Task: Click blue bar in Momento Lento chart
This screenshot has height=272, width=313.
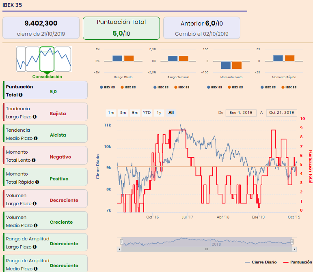Action: tap(226, 65)
